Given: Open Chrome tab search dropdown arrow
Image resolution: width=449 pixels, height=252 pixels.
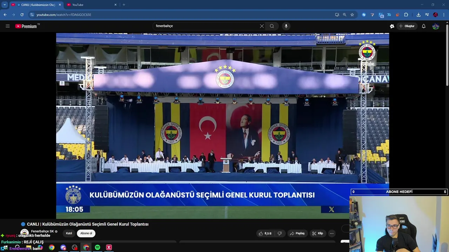Looking at the screenshot, I should tap(5, 5).
